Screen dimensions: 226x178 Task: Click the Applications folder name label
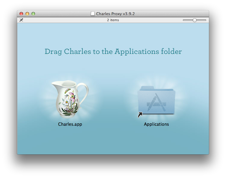click(x=156, y=124)
